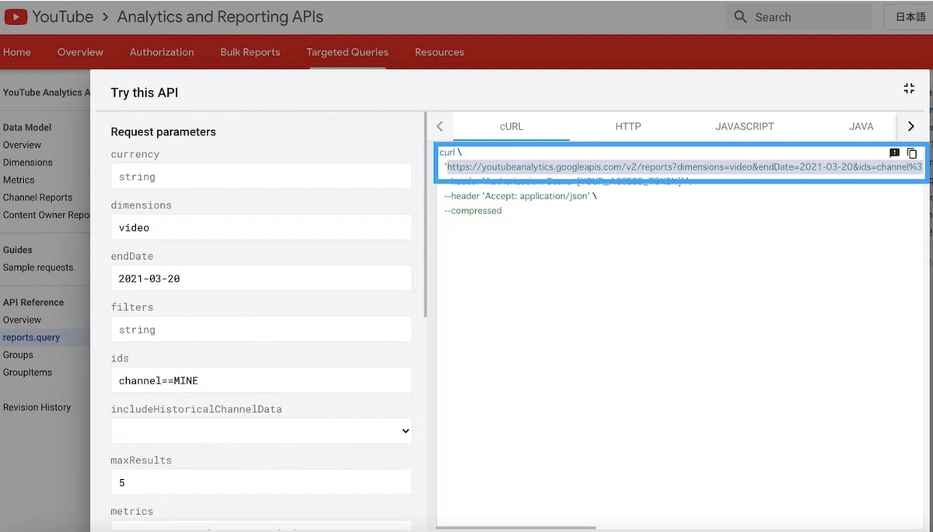Open GroupItems in the sidebar
The height and width of the screenshot is (532, 933).
click(27, 373)
